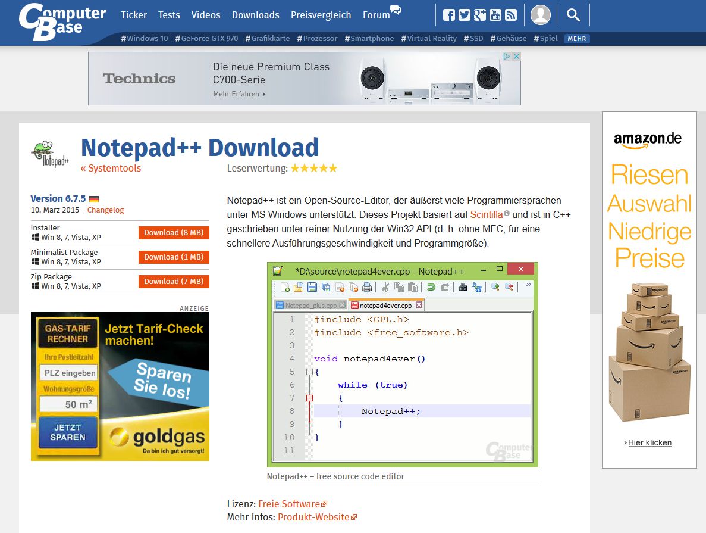Open the ComputerBase Facebook page icon
Screen dimensions: 706x533
pyautogui.click(x=448, y=15)
